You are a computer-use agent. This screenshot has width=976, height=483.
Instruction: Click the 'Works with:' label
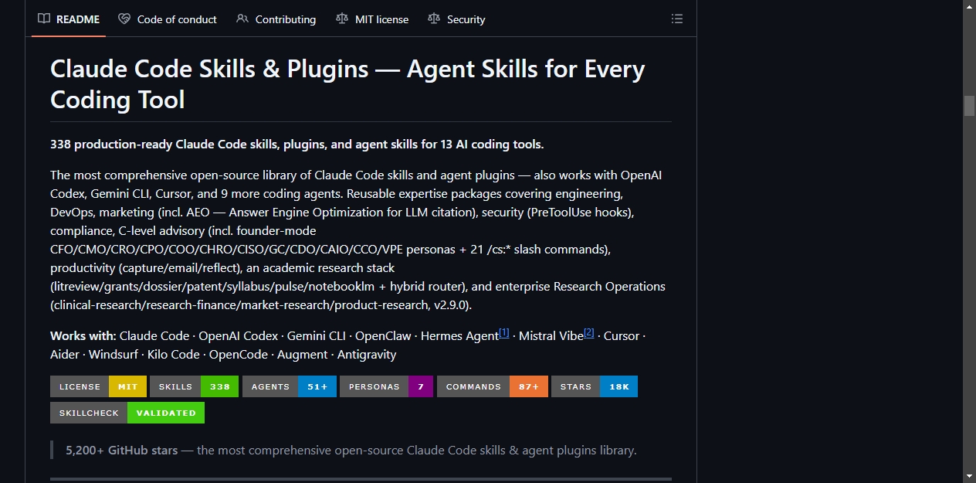(x=83, y=336)
